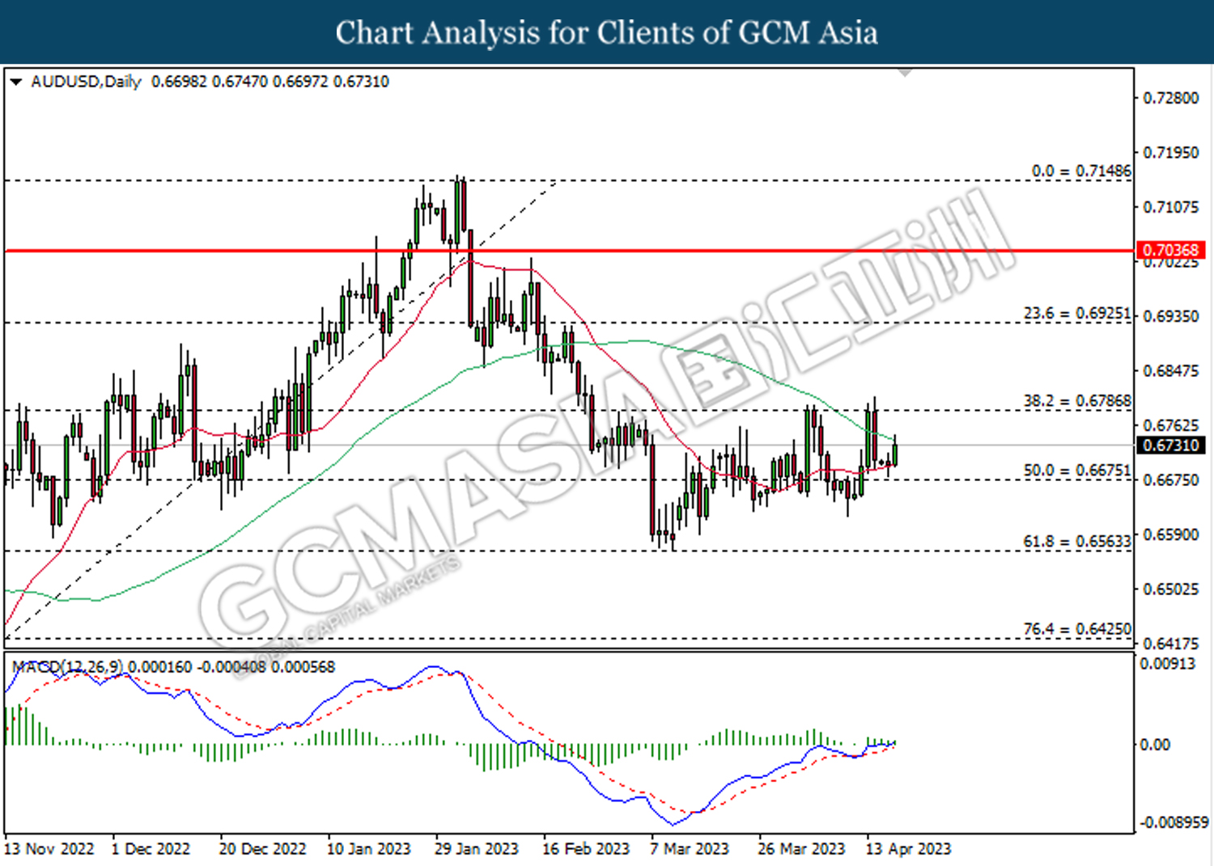Click the price axis value 0.68475
The height and width of the screenshot is (866, 1214).
pos(1170,371)
